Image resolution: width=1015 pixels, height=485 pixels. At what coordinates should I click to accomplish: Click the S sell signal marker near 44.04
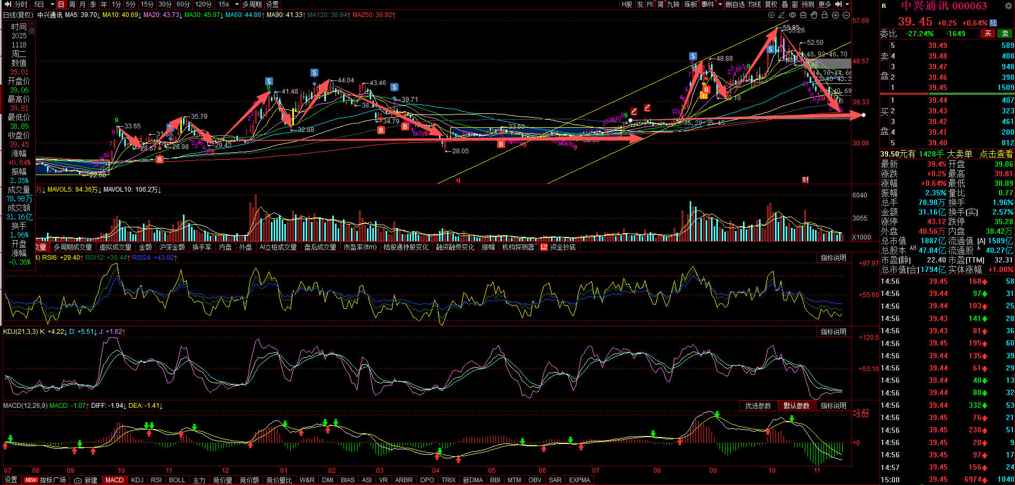coord(315,72)
